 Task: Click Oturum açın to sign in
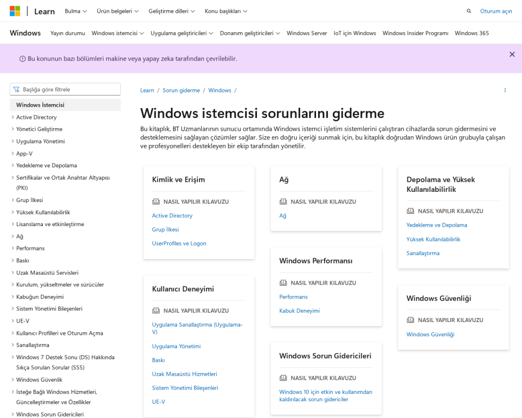496,11
